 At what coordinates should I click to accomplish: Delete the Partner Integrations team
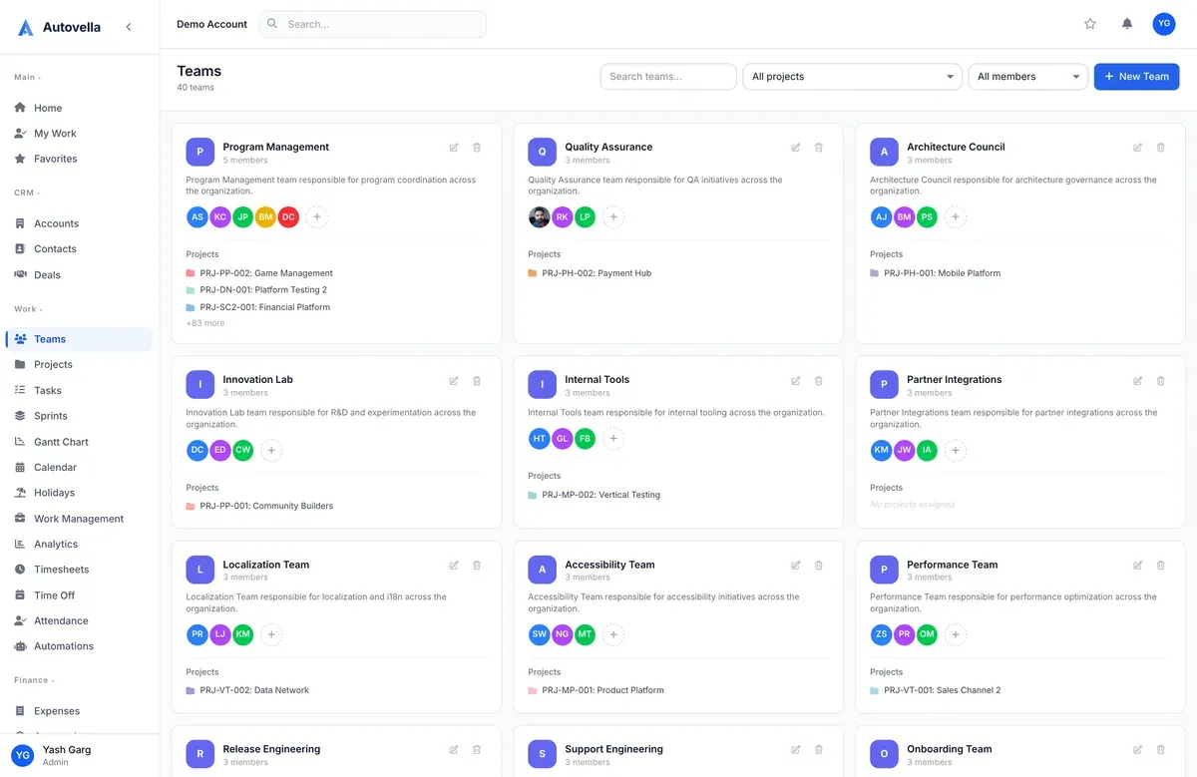[1161, 381]
